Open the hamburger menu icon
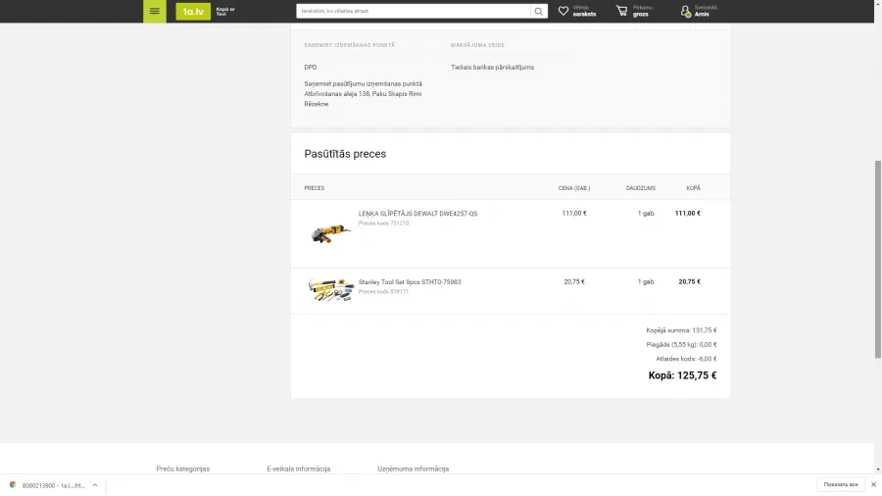This screenshot has height=496, width=882. pos(155,11)
